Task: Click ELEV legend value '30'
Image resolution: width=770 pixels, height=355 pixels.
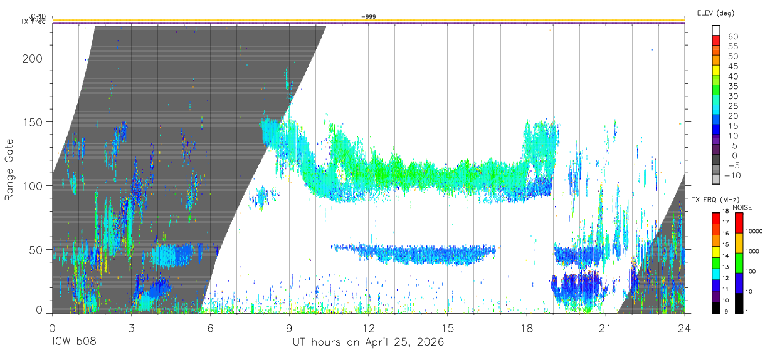Action: [x=733, y=96]
